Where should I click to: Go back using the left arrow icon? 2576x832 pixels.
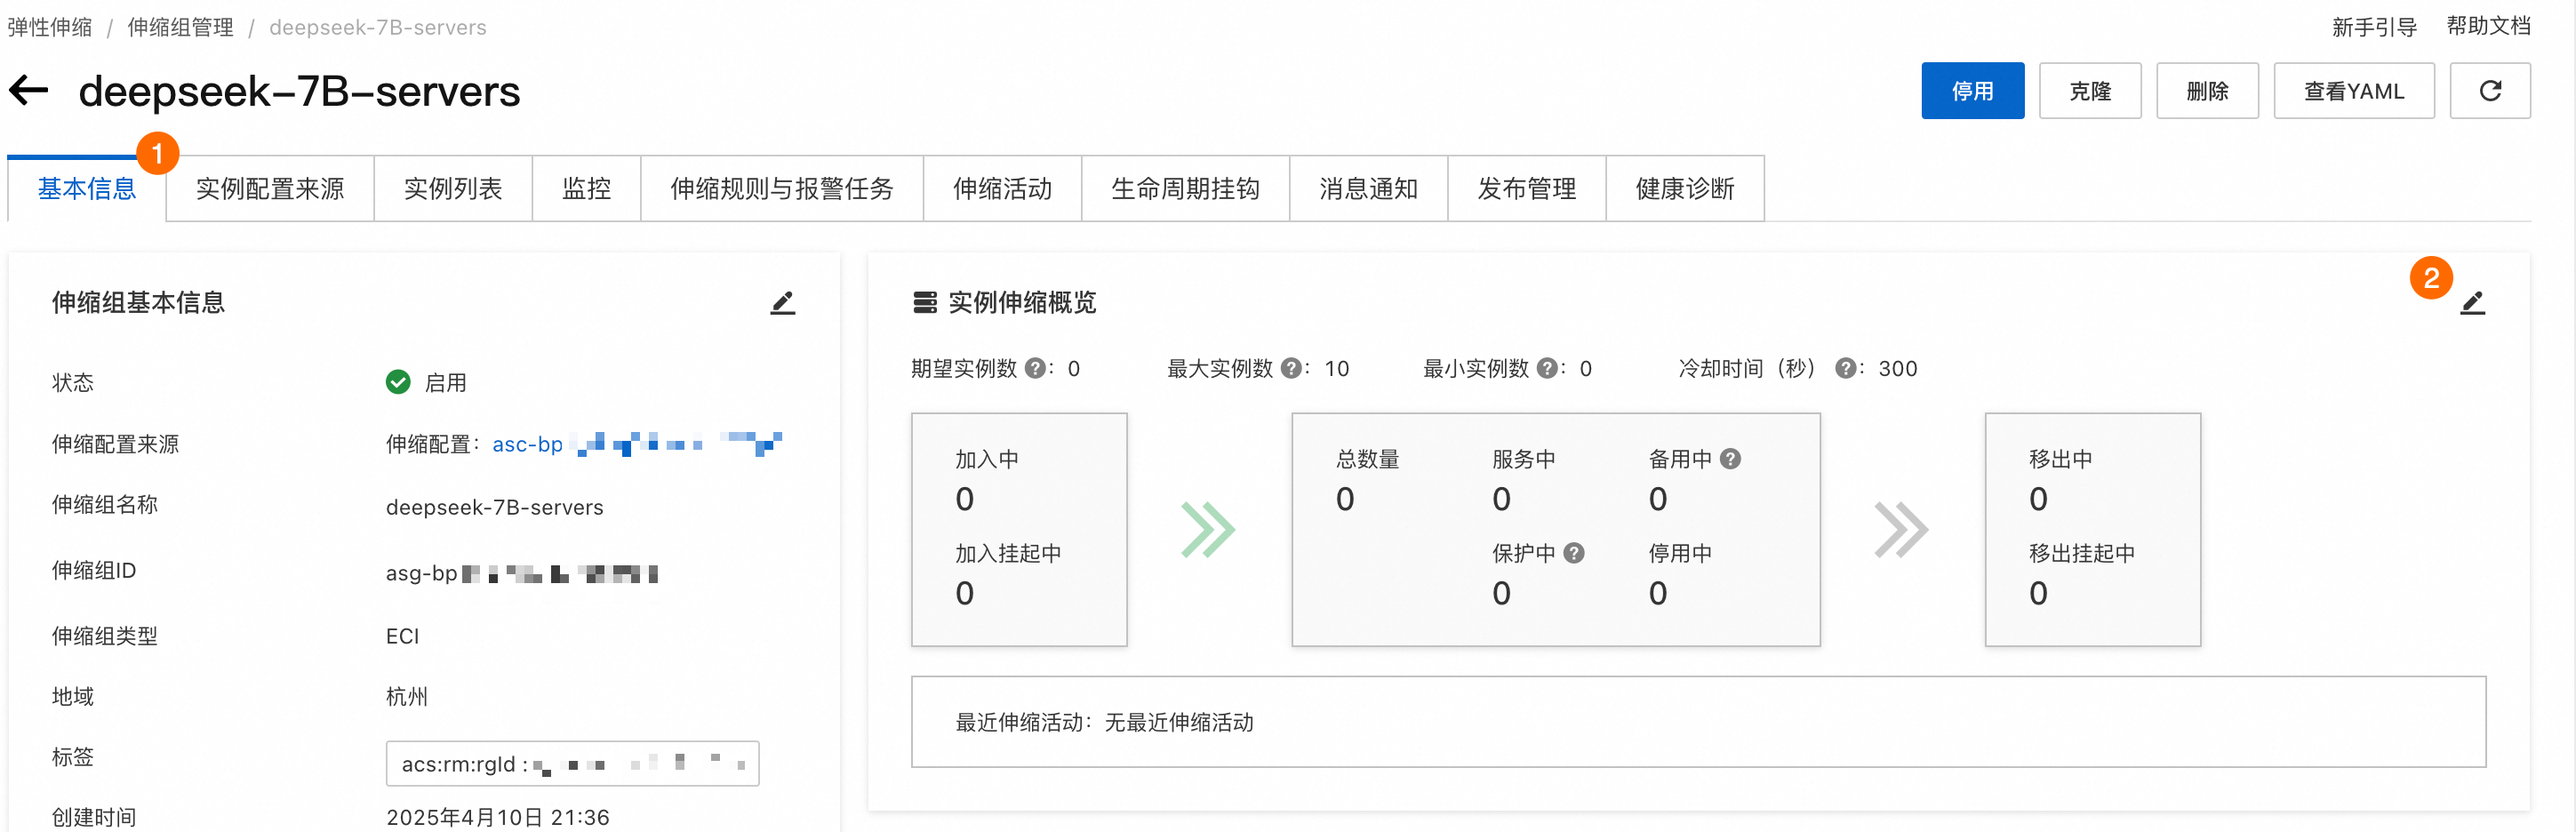point(29,91)
